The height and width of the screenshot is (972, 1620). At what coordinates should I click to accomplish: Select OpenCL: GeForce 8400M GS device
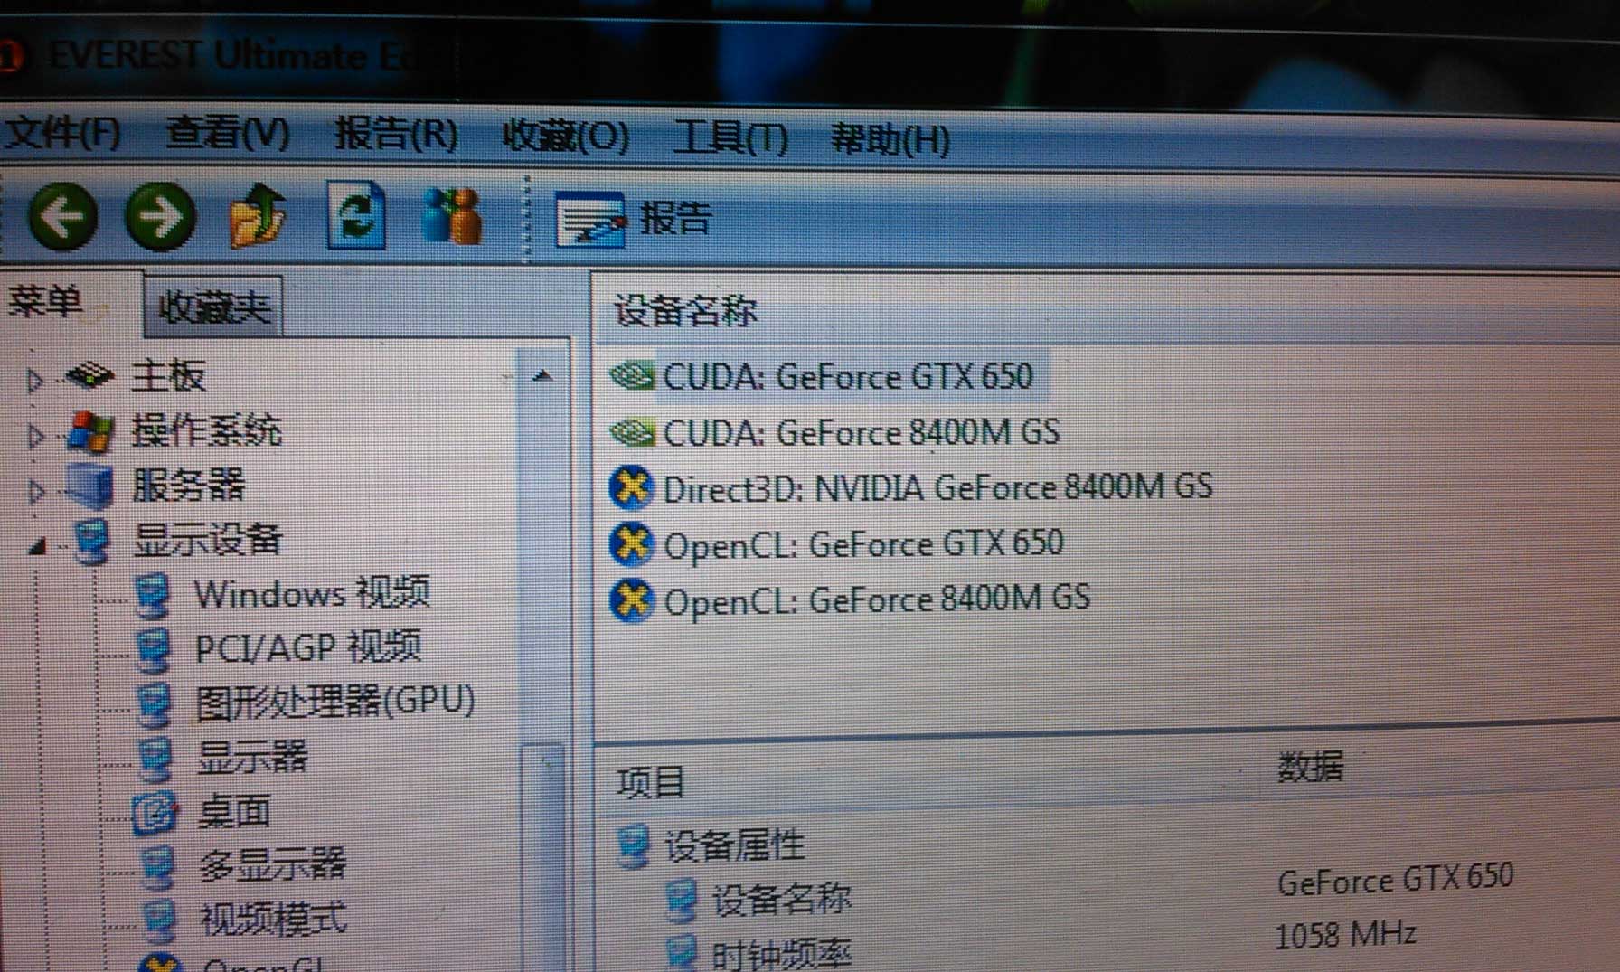point(877,600)
